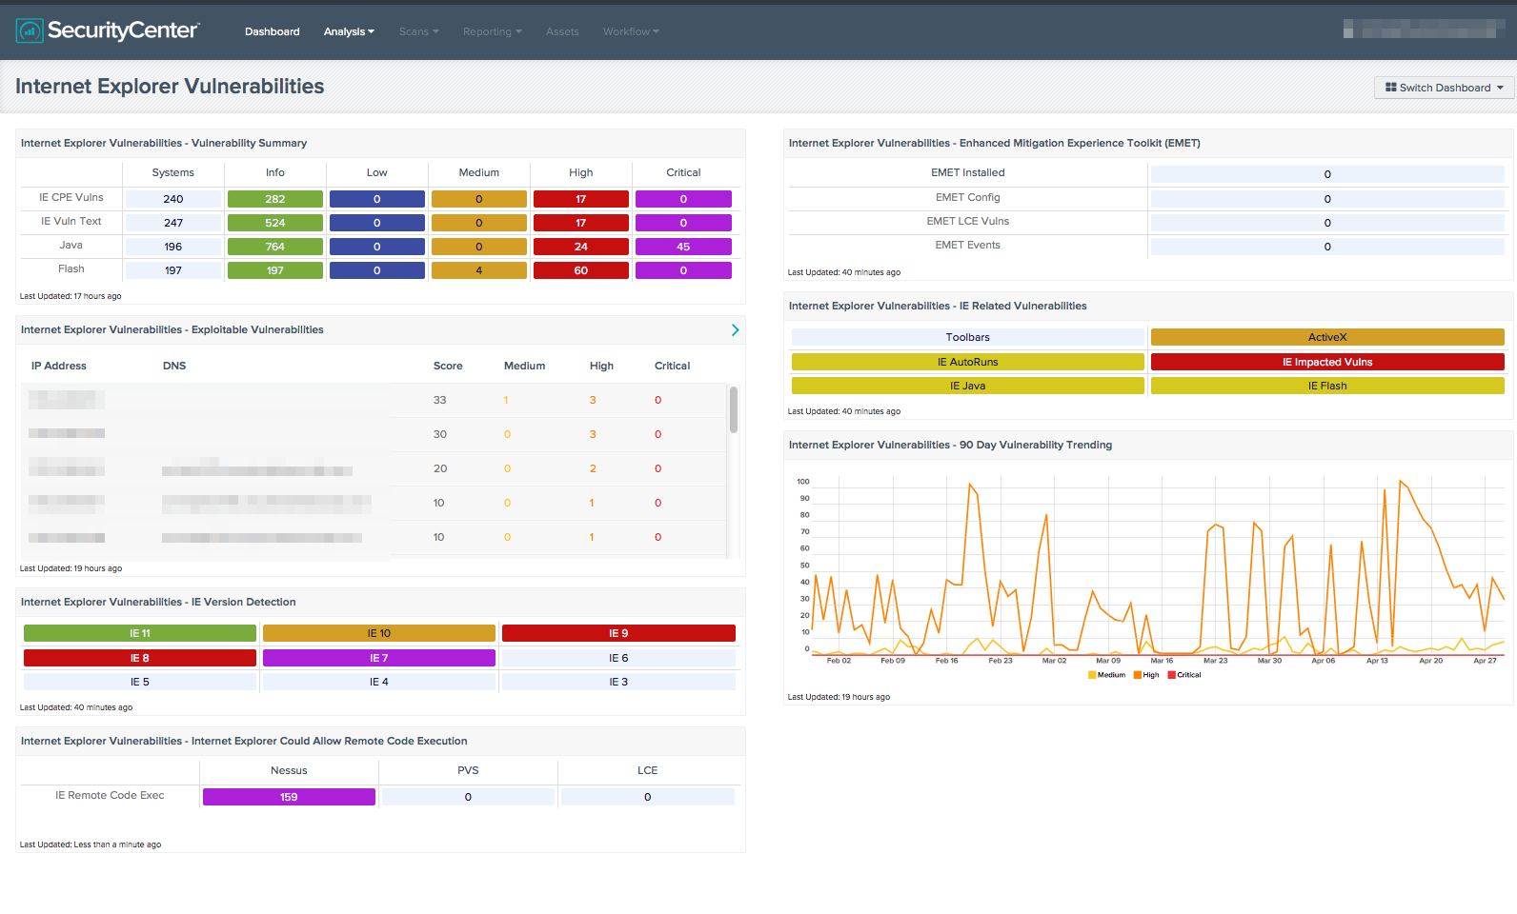This screenshot has width=1517, height=914.
Task: Select the IE 7 version indicator
Action: [379, 658]
